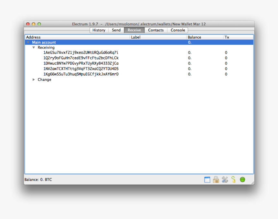Switch to the Console tab

tap(178, 30)
